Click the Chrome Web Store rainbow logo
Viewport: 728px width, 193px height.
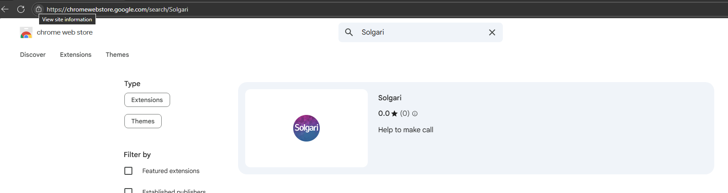point(26,33)
